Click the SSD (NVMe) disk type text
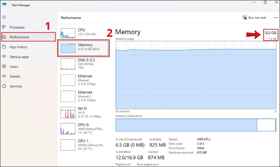The width and height of the screenshot is (280, 167). click(x=86, y=64)
